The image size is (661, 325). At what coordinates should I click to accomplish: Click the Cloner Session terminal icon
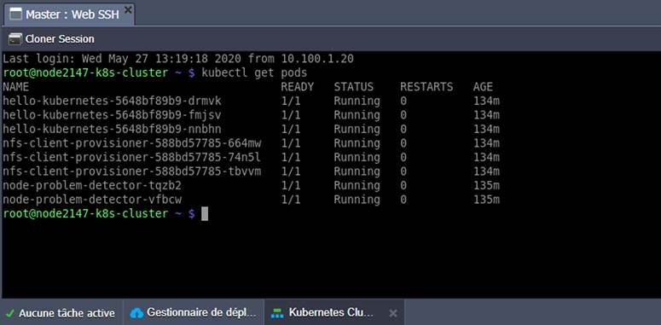[14, 39]
